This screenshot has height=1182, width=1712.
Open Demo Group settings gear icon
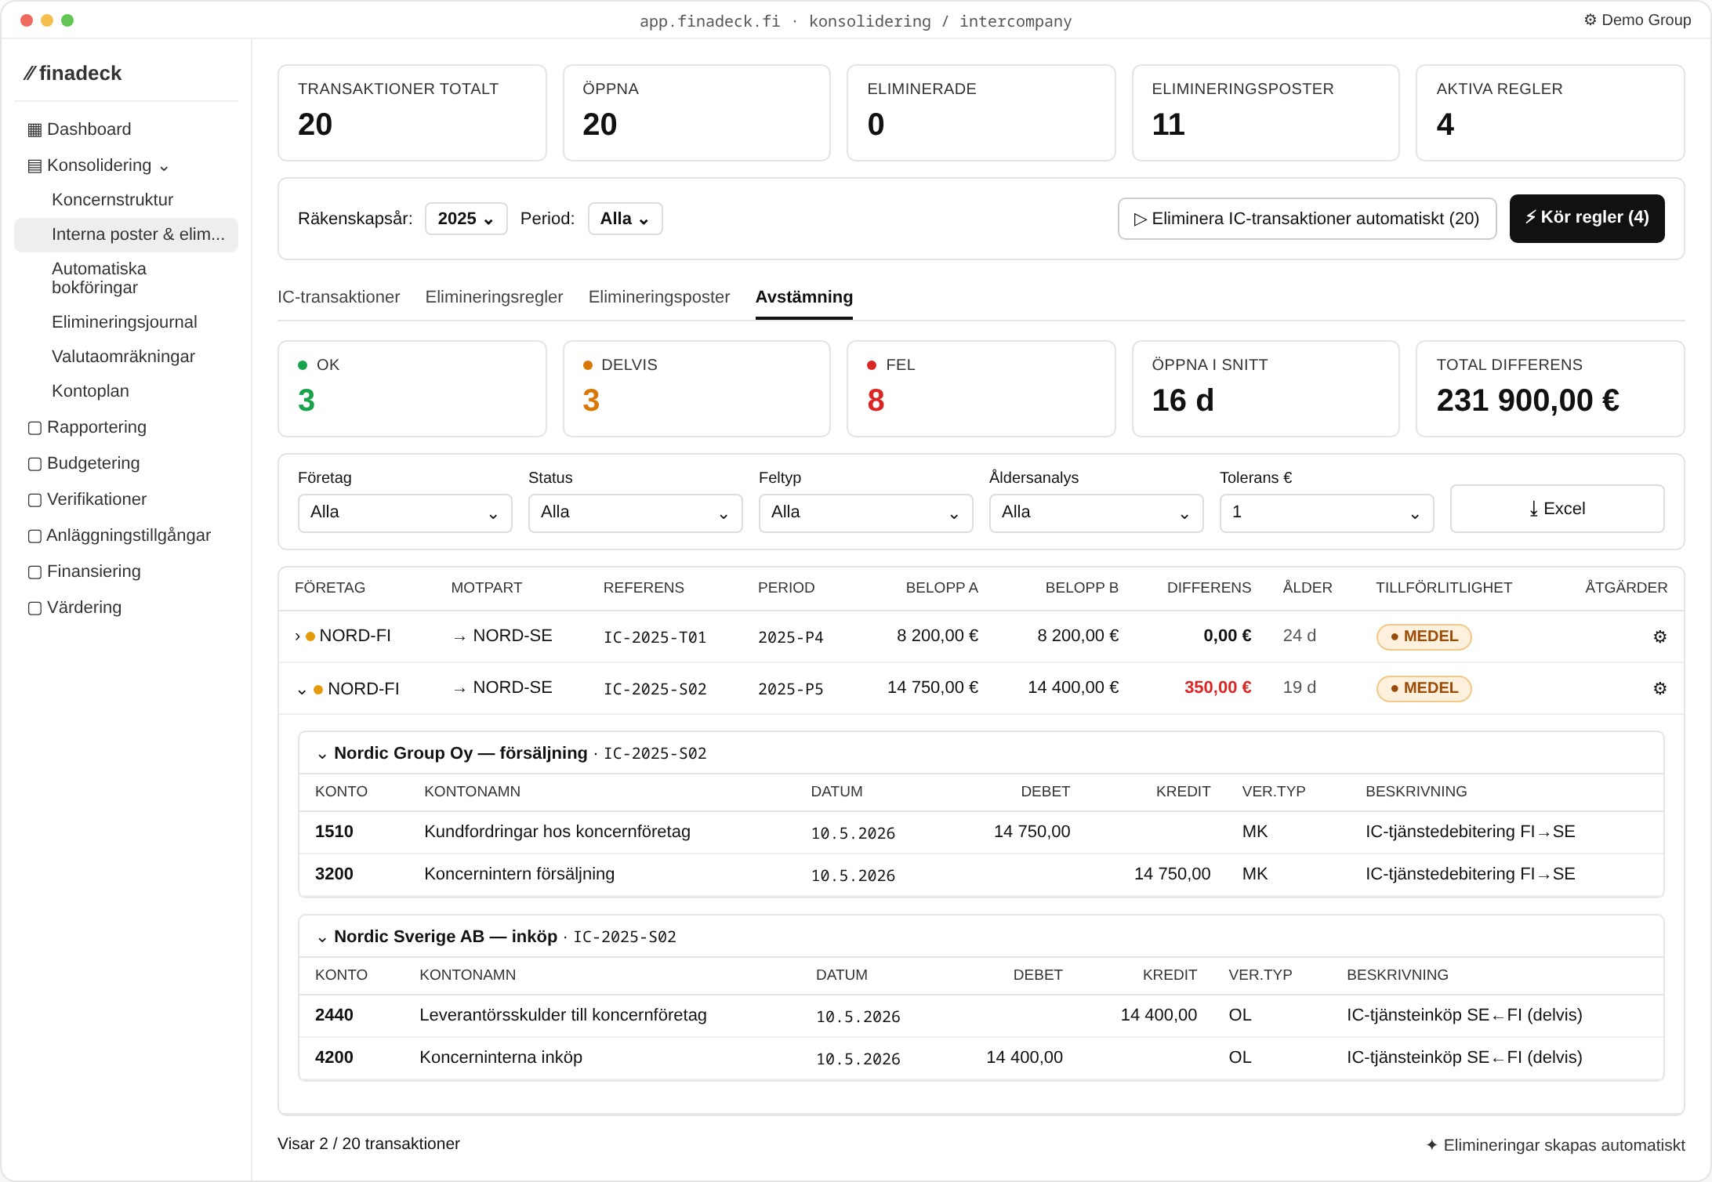[1590, 20]
